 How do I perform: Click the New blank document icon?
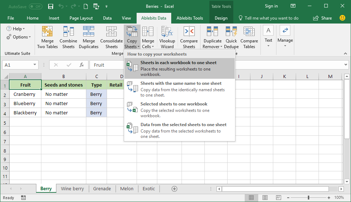[x=86, y=6]
